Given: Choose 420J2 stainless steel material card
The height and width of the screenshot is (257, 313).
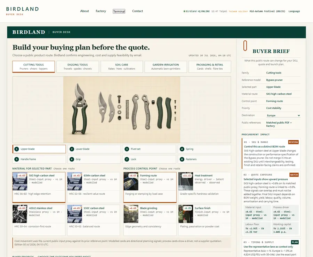Looking at the screenshot, I should click(39, 220).
